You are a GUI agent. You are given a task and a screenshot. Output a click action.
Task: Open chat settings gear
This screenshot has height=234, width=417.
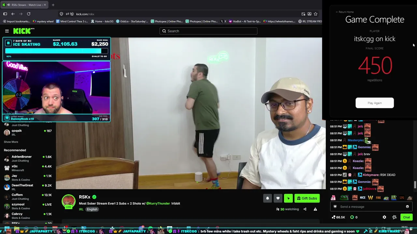(x=384, y=217)
